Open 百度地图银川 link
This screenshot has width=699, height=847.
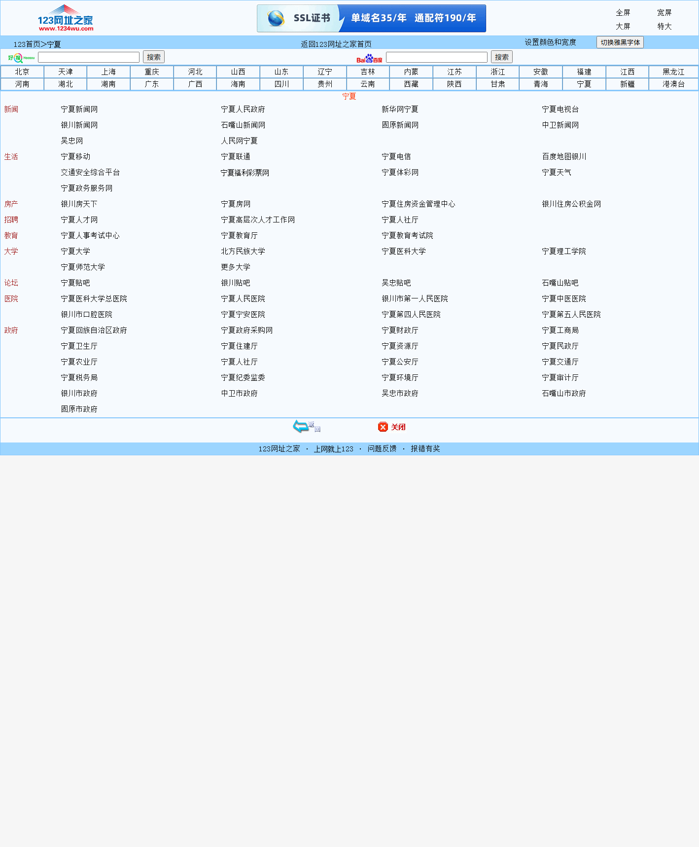564,157
